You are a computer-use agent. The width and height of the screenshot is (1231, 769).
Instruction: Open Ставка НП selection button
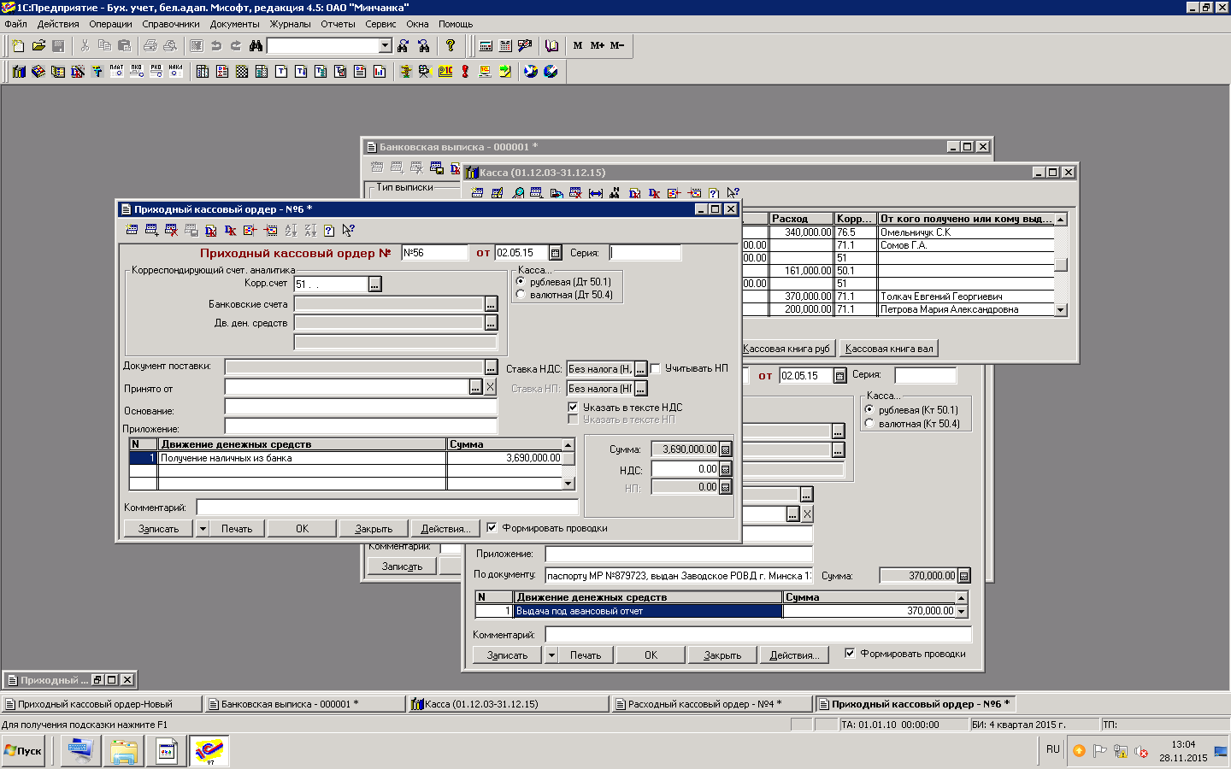[640, 389]
